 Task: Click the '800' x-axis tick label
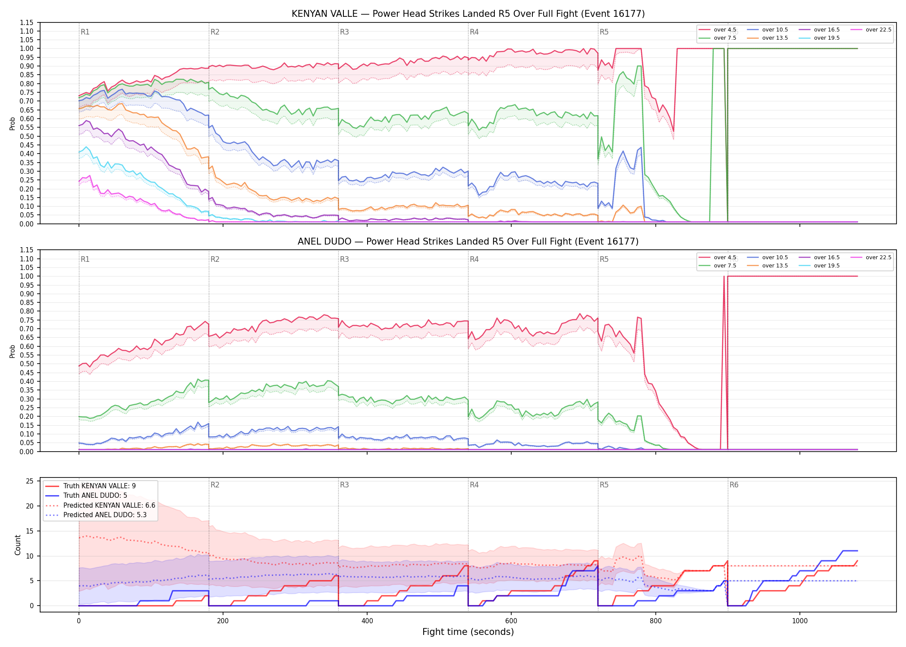coord(655,621)
